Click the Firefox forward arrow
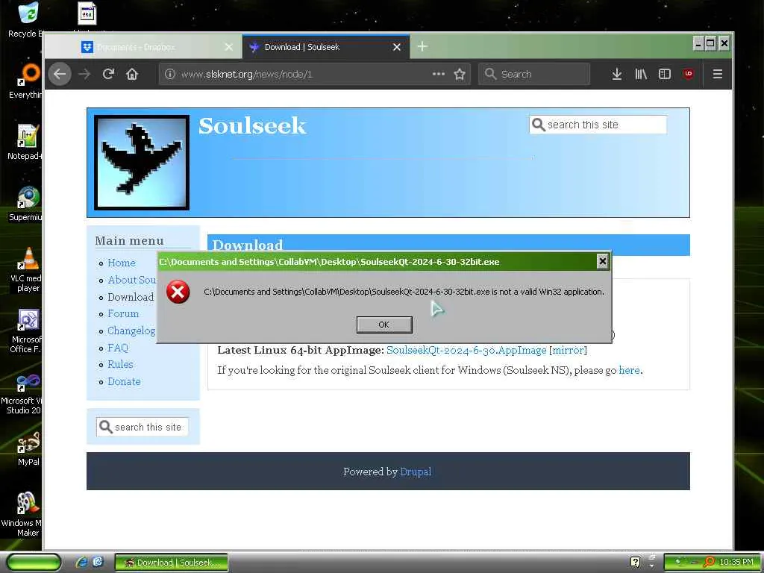Viewport: 764px width, 573px height. coord(84,74)
